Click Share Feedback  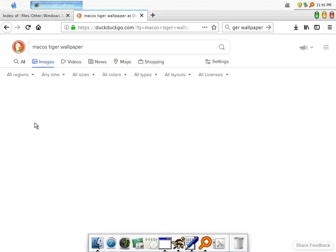(313, 245)
